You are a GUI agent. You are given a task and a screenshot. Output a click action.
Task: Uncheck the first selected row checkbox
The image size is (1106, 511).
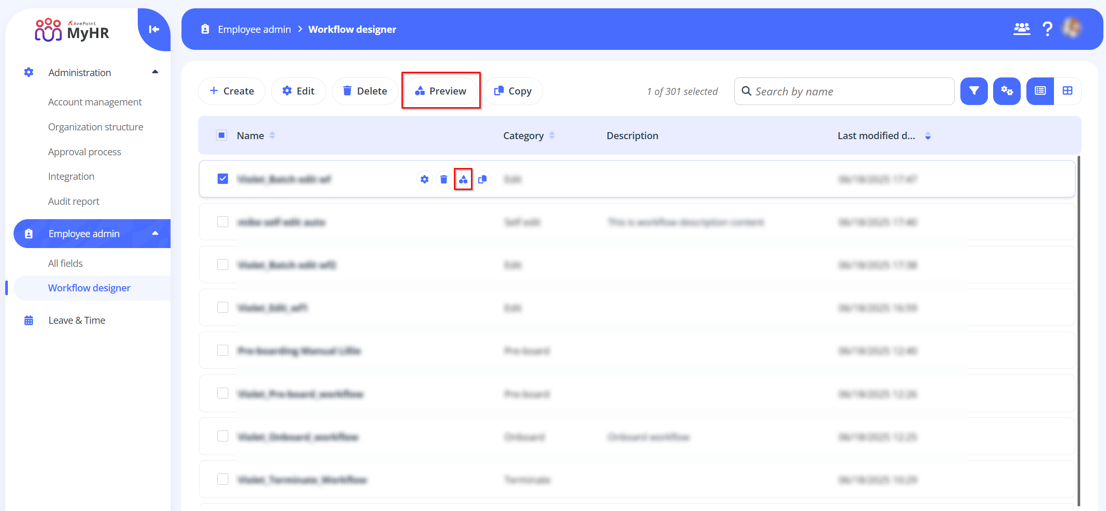(x=223, y=179)
